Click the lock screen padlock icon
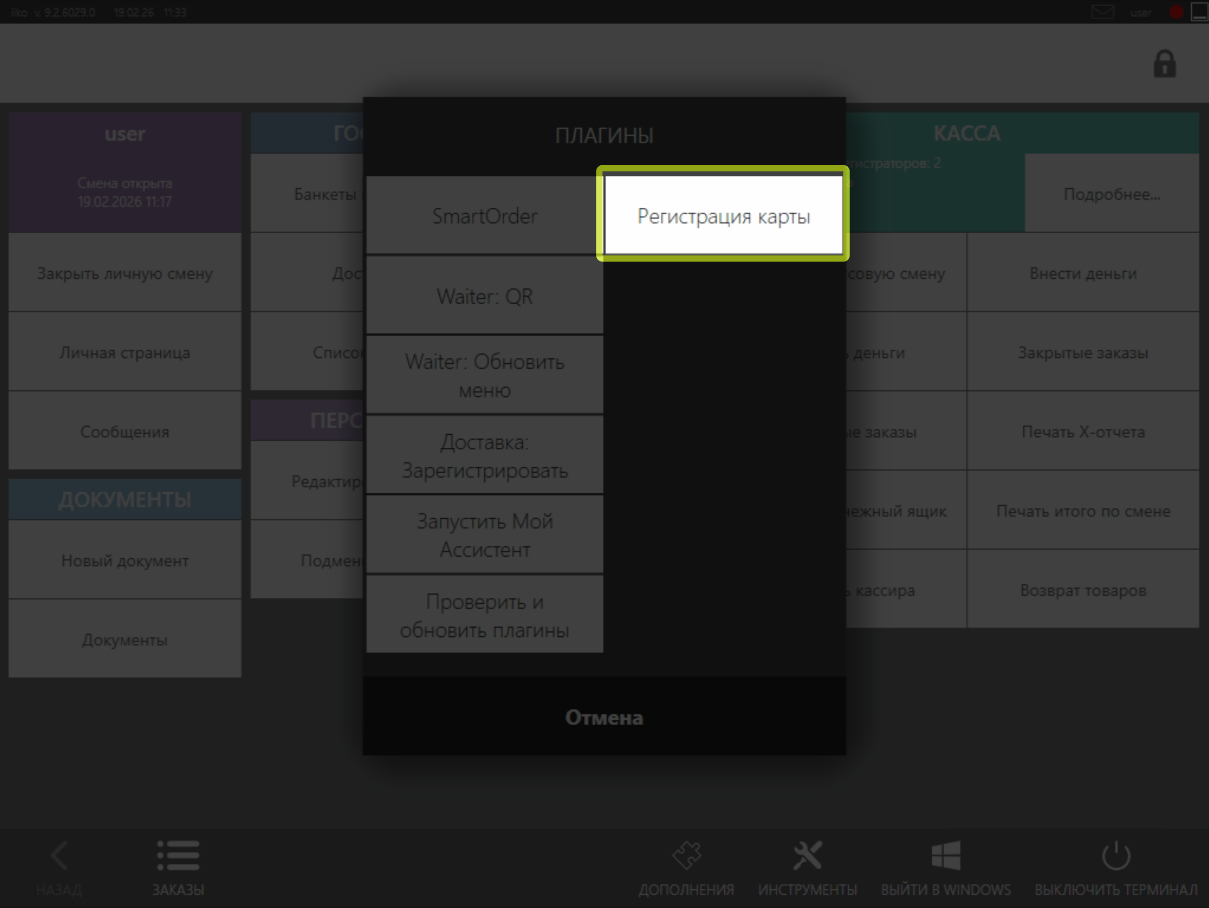The height and width of the screenshot is (908, 1209). point(1164,64)
